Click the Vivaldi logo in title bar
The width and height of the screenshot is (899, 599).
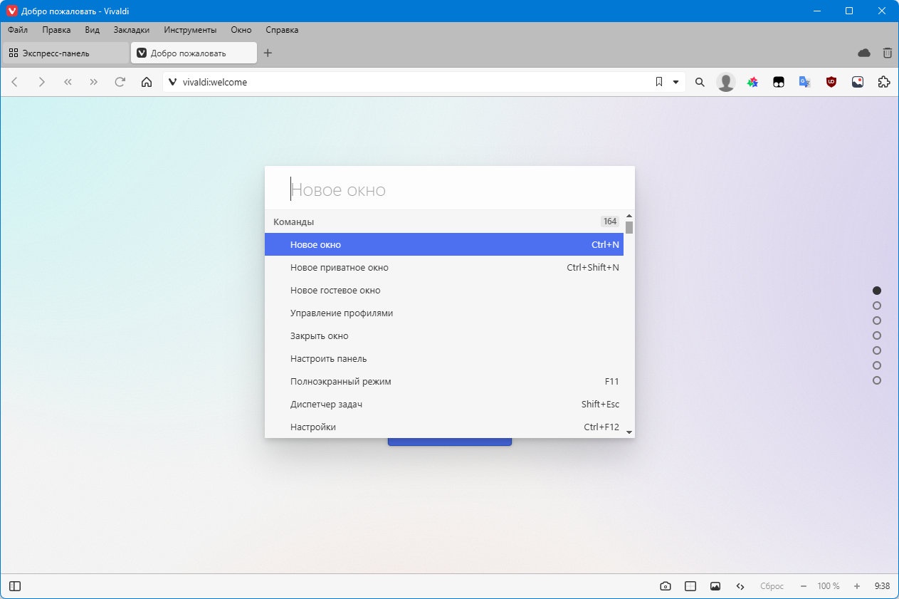pos(11,11)
